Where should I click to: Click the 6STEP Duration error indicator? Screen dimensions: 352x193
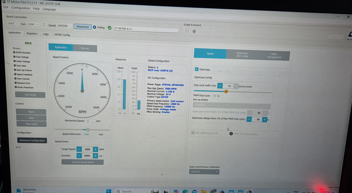pos(14,52)
